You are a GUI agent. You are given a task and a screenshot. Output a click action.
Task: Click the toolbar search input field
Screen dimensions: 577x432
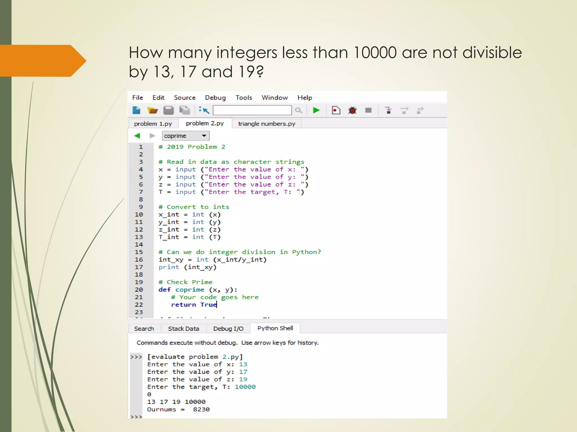click(x=252, y=110)
